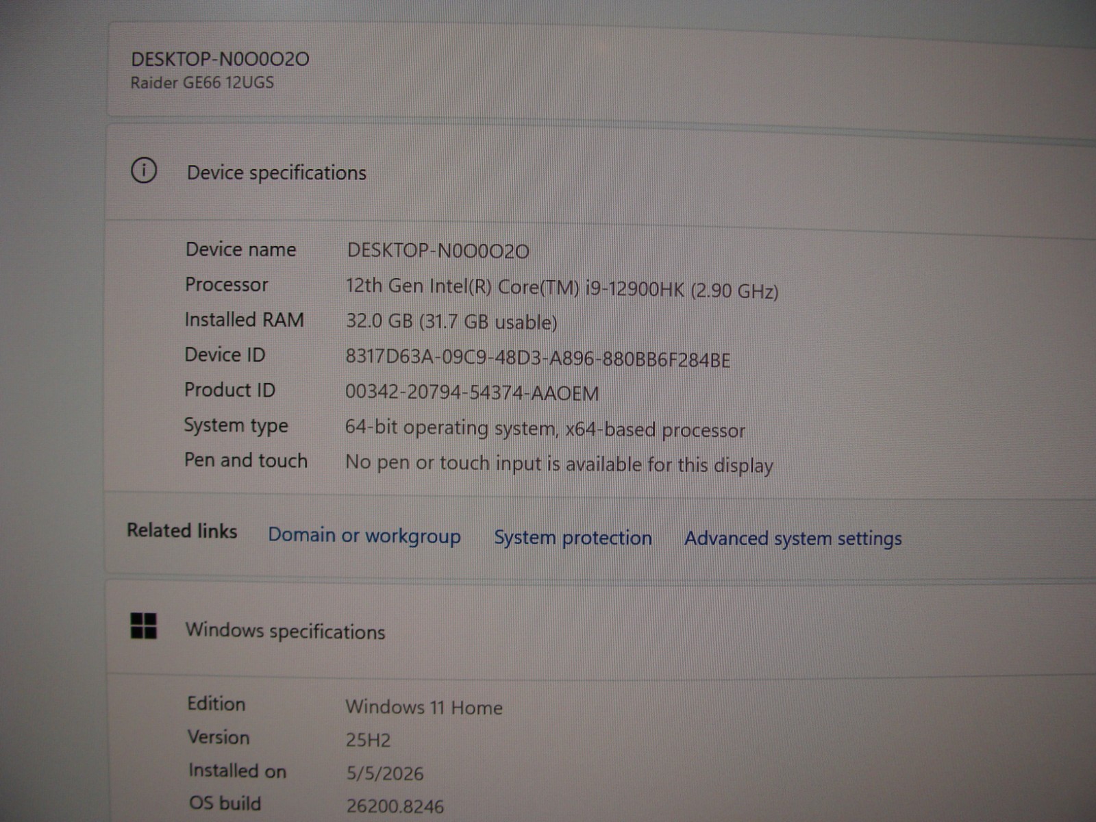
Task: Click the System type label
Action: [236, 425]
